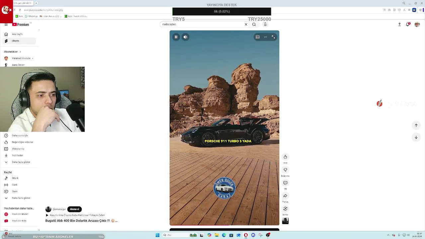Dislike the Short with thumbs down
Viewport: 425px width, 239px height.
click(x=285, y=170)
